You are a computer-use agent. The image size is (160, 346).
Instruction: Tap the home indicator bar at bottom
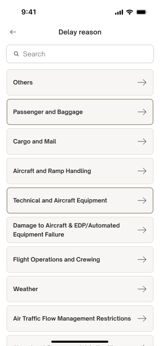(x=80, y=341)
